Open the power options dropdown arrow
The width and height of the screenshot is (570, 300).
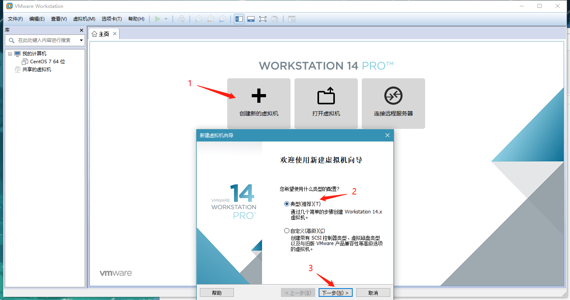point(166,19)
